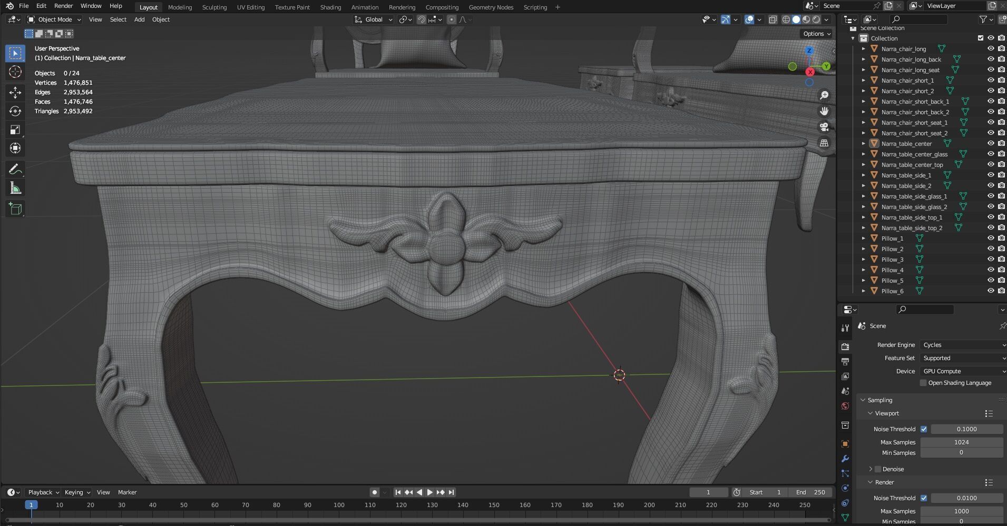This screenshot has width=1007, height=526.
Task: Open the Object Data properties tab
Action: 845,518
